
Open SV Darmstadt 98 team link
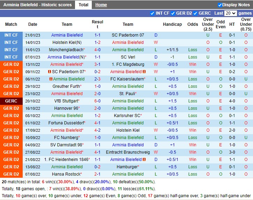(x=66, y=145)
